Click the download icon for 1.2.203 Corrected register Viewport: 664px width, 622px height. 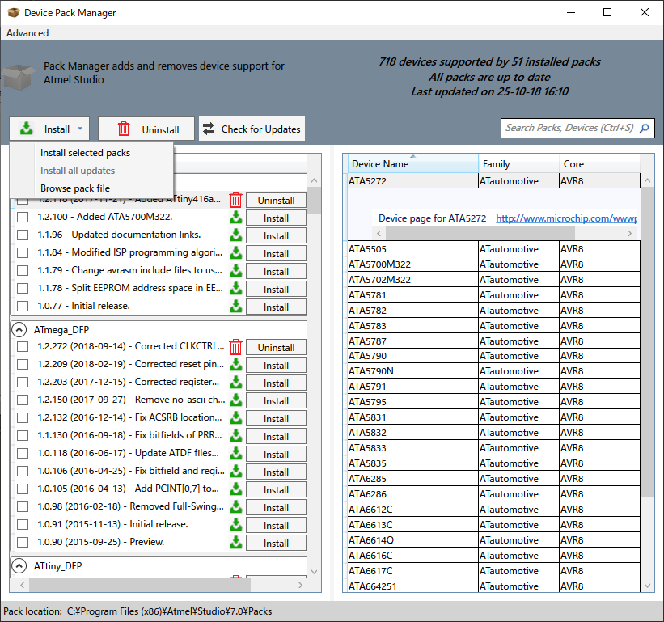[x=236, y=383]
